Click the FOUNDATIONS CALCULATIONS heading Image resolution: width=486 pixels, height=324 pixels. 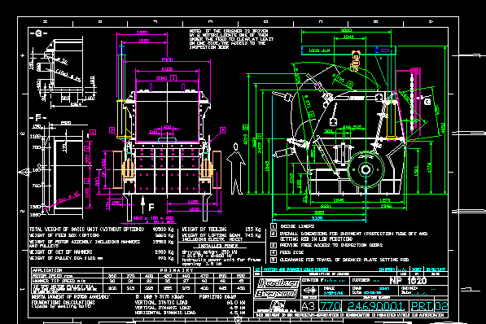pyautogui.click(x=63, y=302)
